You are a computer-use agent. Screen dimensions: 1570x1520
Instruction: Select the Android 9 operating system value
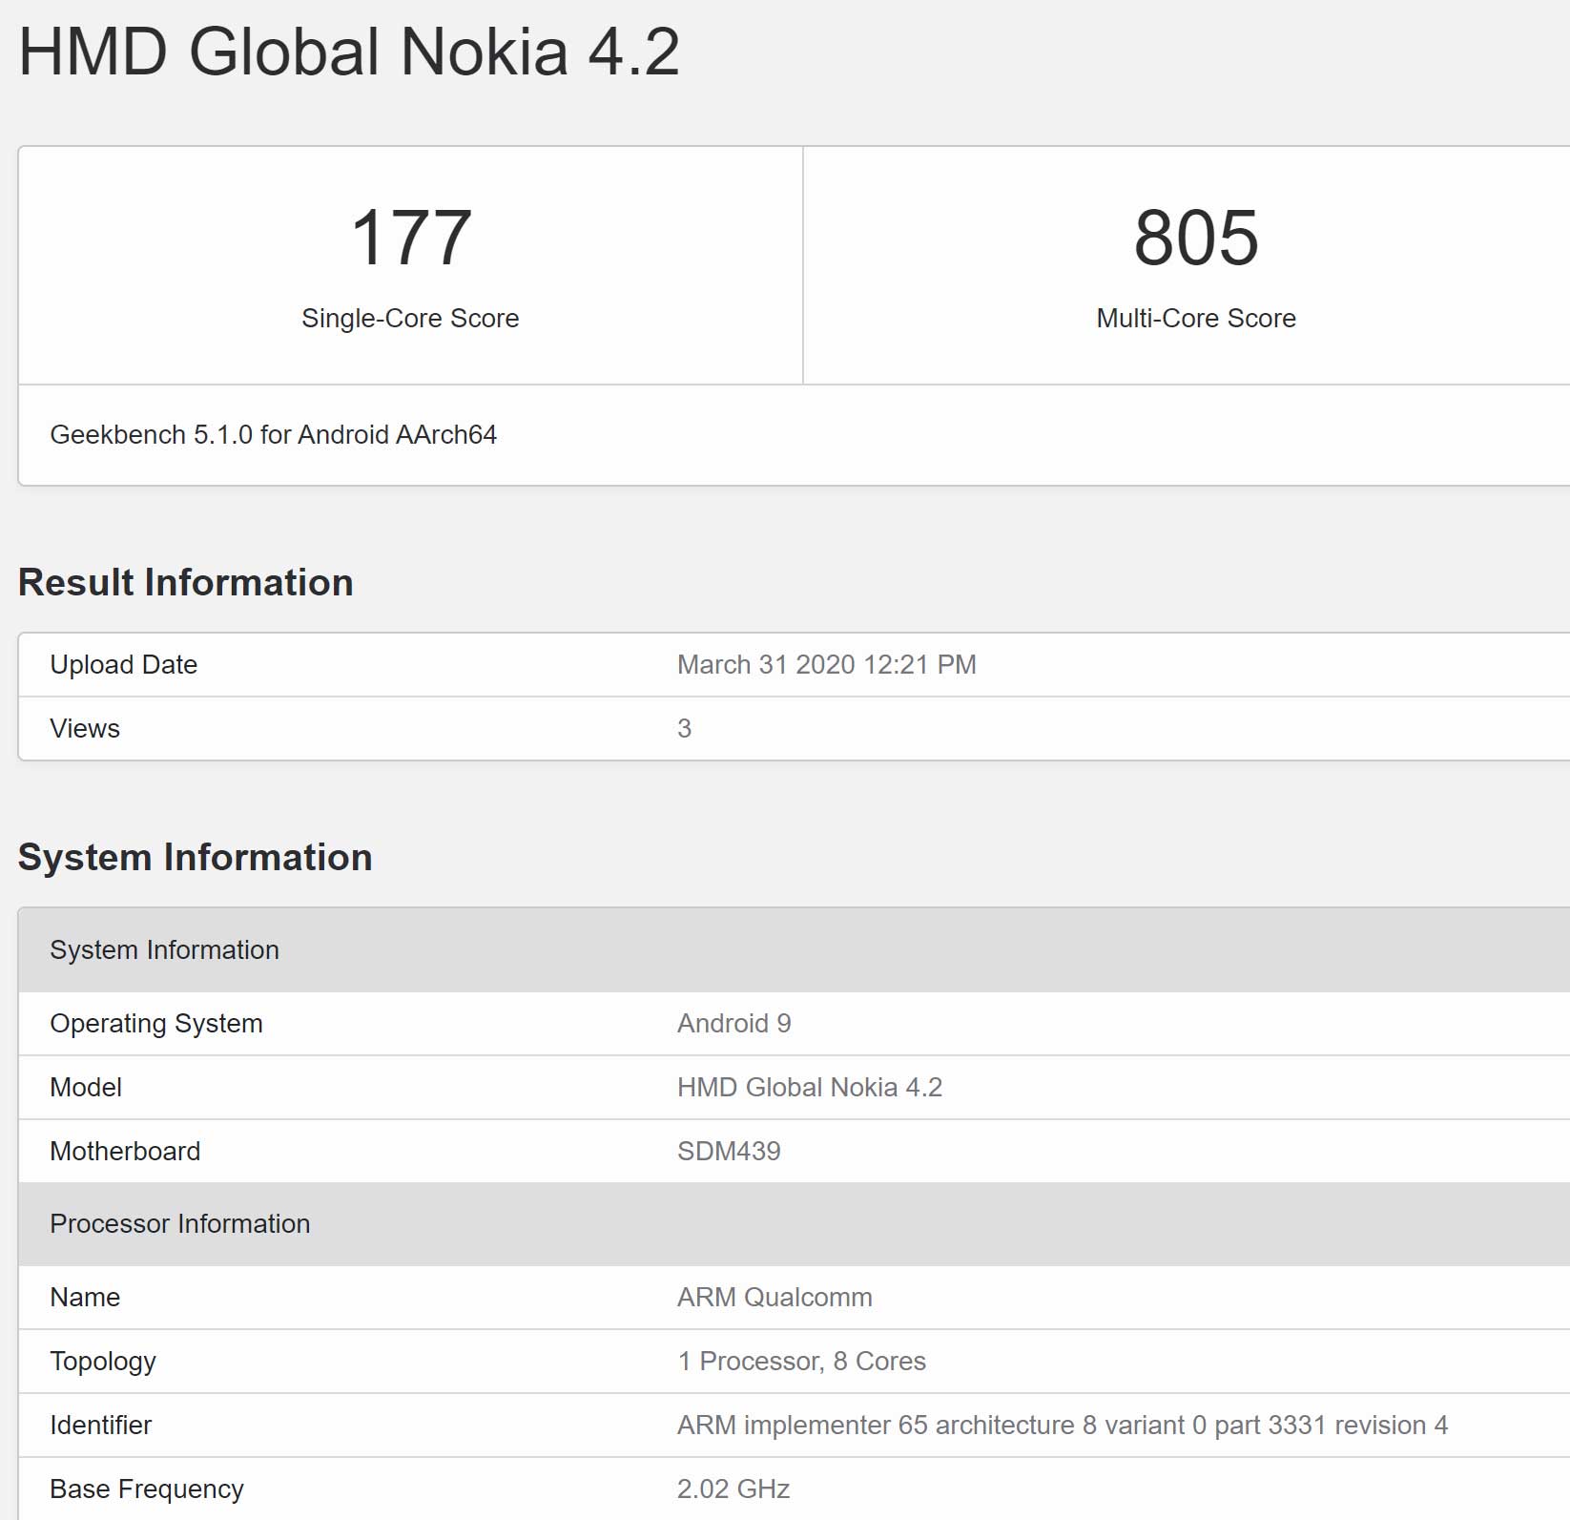pyautogui.click(x=733, y=1024)
